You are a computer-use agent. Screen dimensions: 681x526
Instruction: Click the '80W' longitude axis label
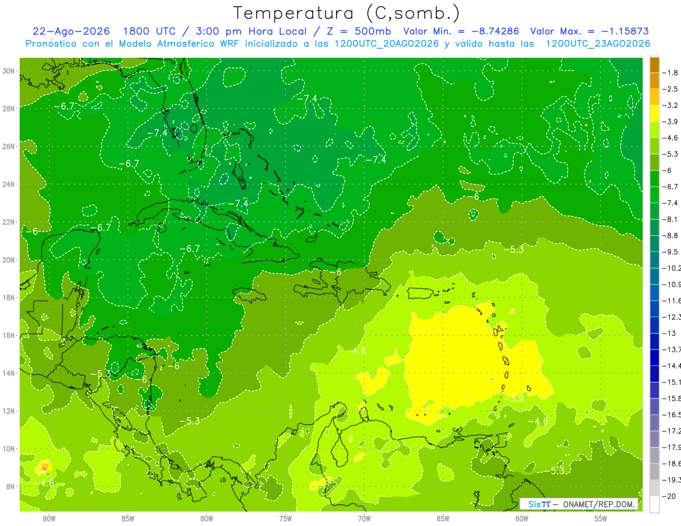coord(207,519)
